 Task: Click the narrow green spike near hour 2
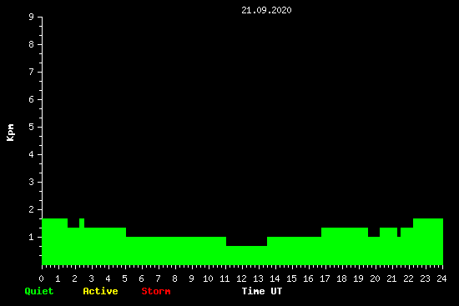click(x=82, y=223)
